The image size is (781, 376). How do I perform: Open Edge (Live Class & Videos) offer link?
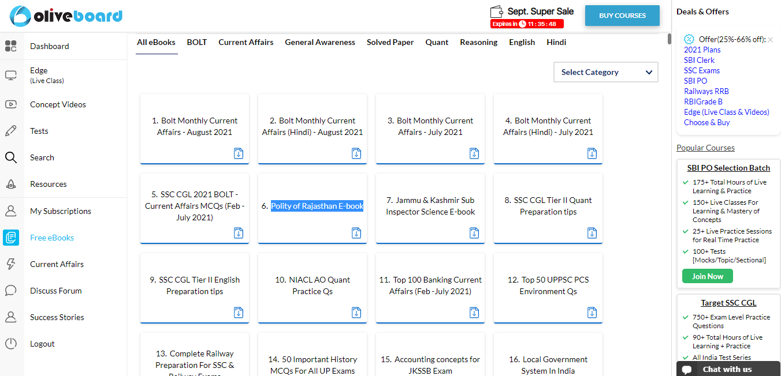[727, 112]
